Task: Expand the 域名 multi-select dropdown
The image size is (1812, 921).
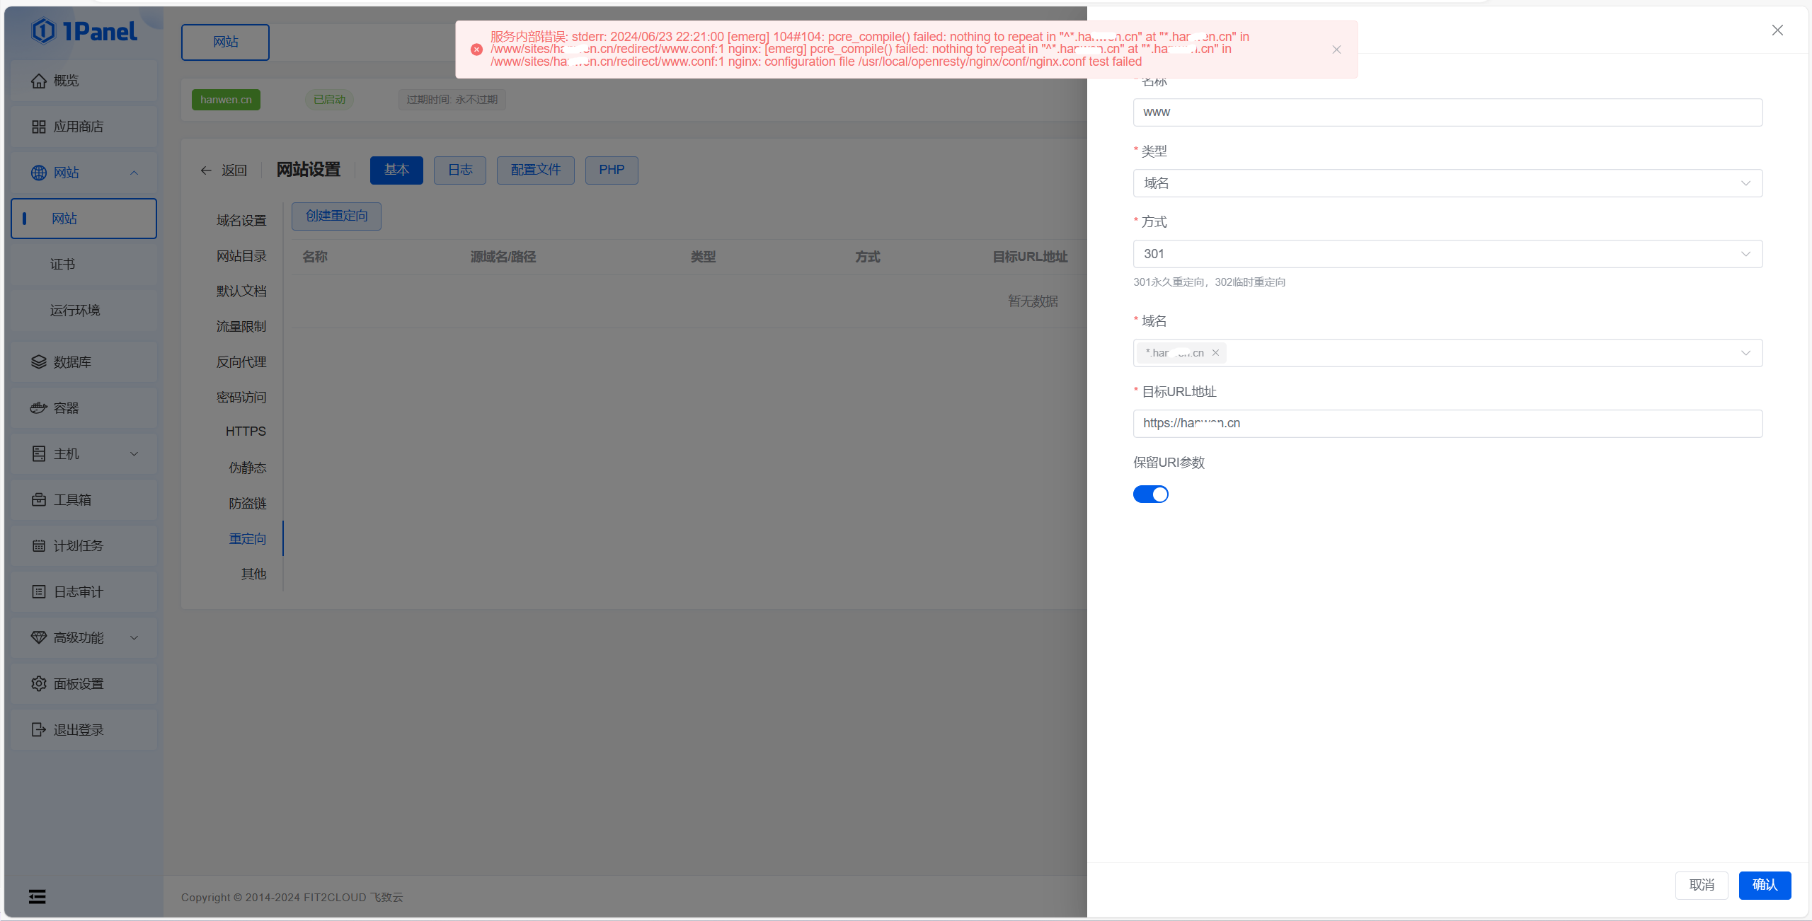Action: tap(1745, 353)
